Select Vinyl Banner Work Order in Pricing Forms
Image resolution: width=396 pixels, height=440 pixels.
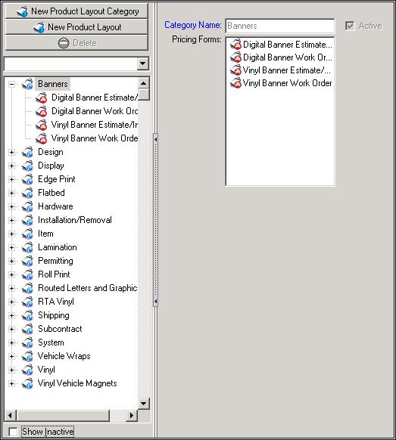tap(281, 83)
